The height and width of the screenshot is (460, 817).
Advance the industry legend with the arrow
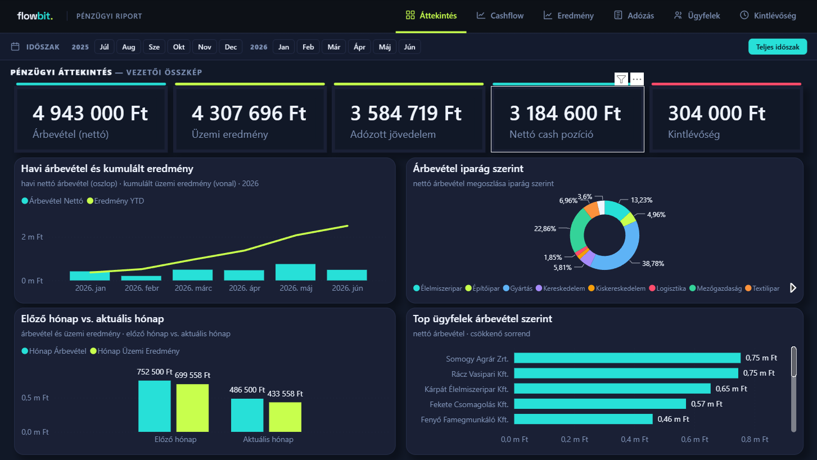pyautogui.click(x=793, y=288)
